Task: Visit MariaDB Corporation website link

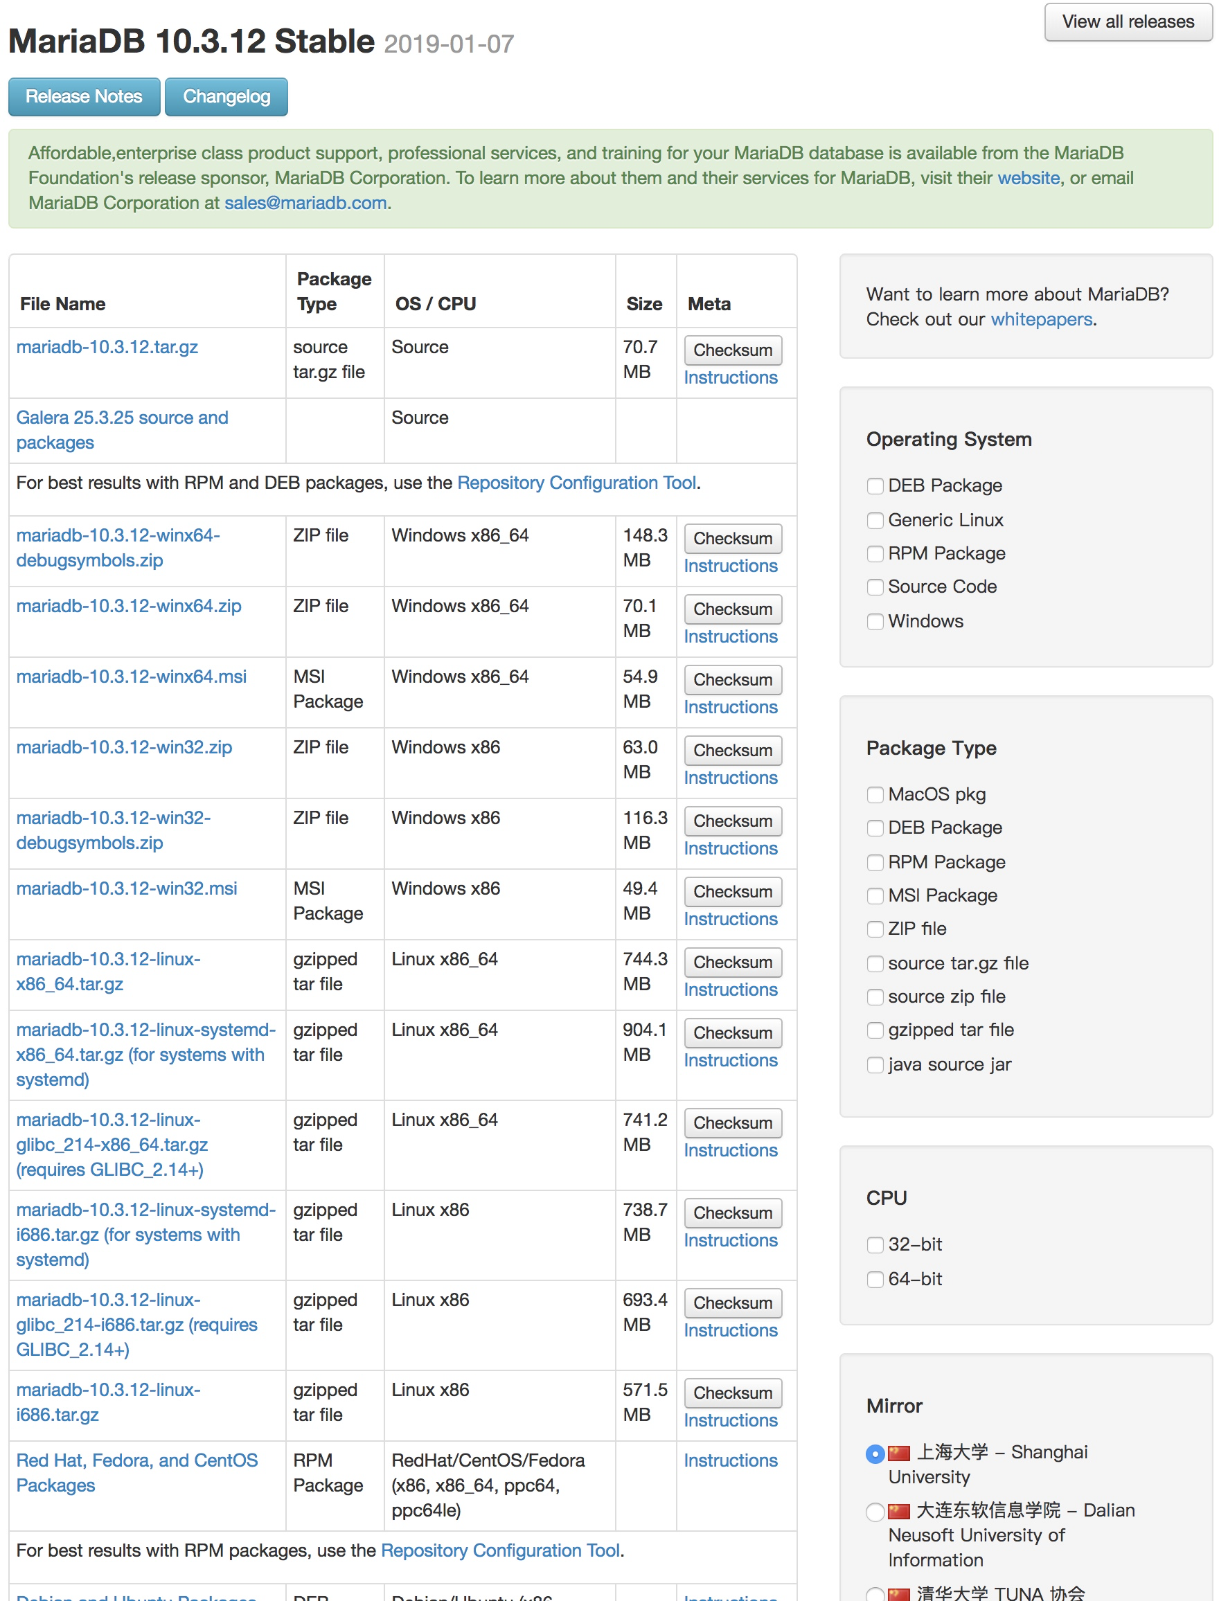Action: point(1027,178)
